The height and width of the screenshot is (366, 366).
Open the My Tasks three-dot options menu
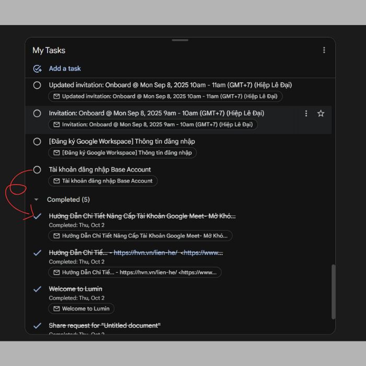324,50
